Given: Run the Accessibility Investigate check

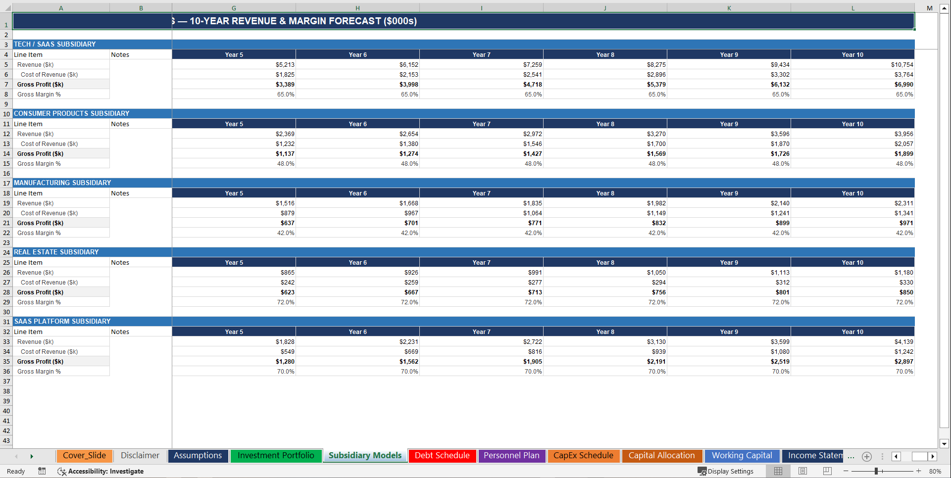Looking at the screenshot, I should pos(101,471).
